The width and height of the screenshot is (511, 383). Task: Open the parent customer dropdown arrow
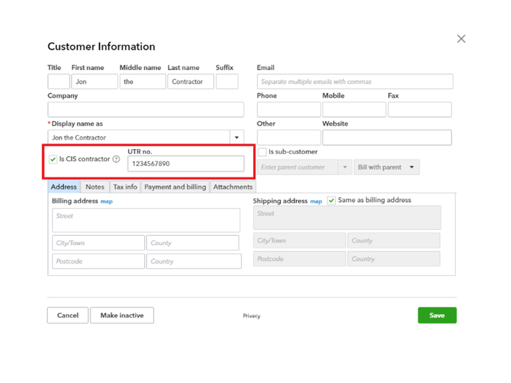(345, 167)
